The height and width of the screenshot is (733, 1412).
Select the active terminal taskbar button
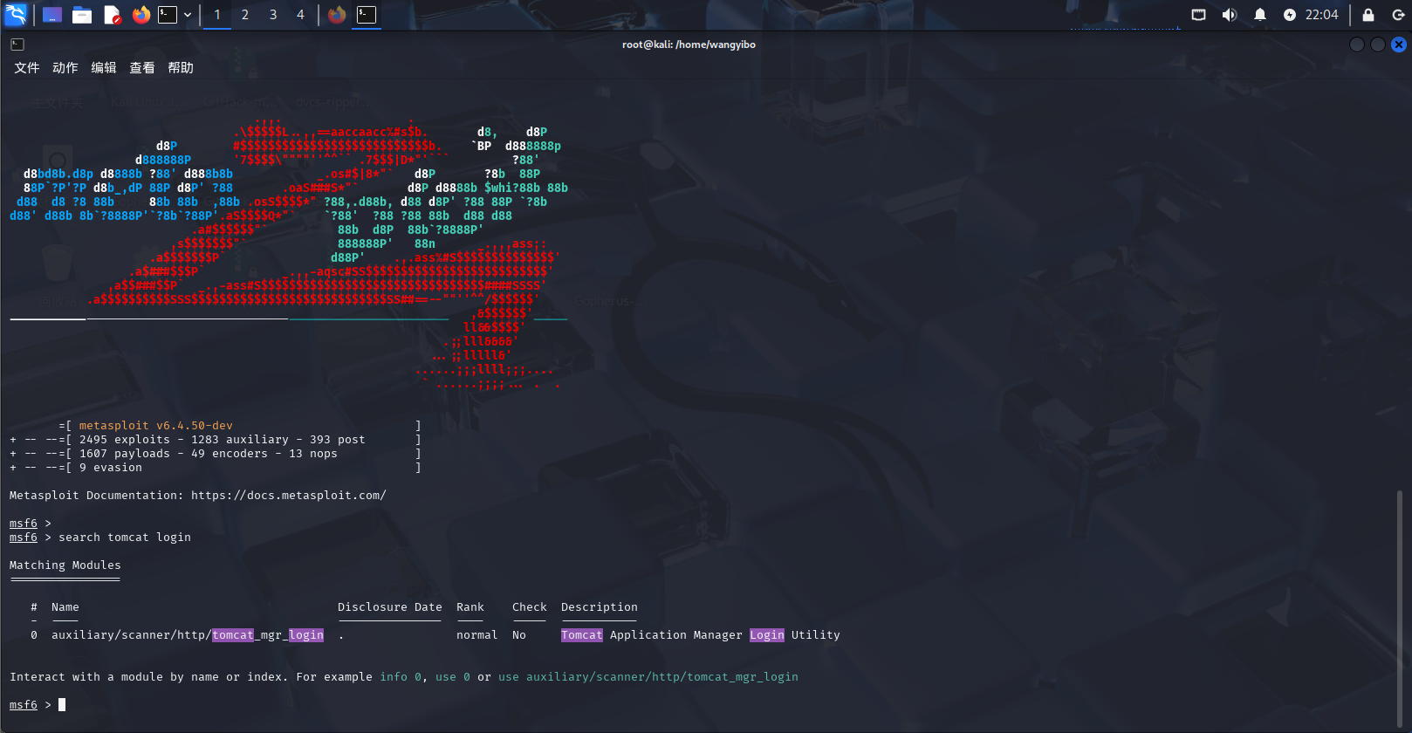click(x=367, y=15)
